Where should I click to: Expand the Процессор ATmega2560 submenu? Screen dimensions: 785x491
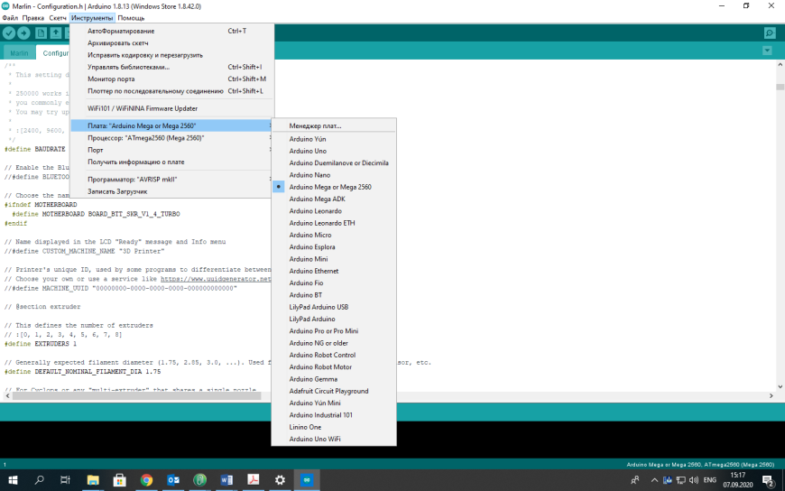(x=171, y=138)
